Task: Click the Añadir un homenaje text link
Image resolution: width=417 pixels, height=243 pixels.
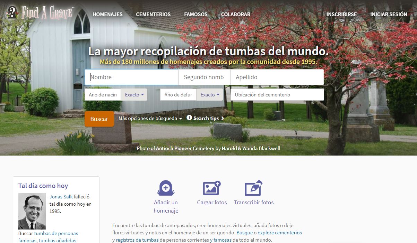Action: (166, 206)
